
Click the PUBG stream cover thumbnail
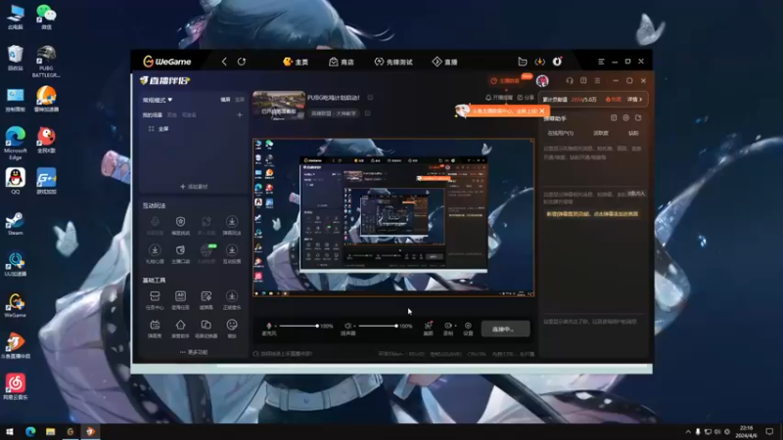279,106
